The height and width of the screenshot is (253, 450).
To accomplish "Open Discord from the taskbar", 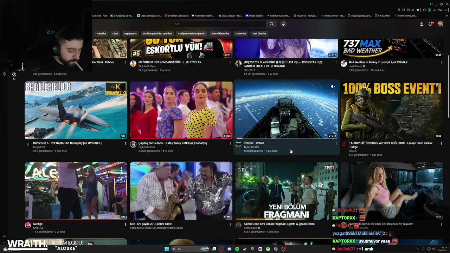I will click(230, 249).
